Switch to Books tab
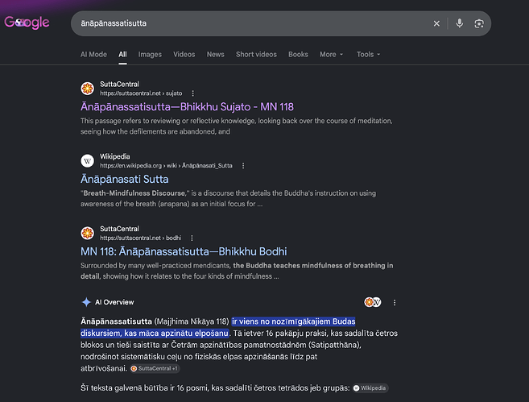The image size is (529, 402). [x=298, y=54]
